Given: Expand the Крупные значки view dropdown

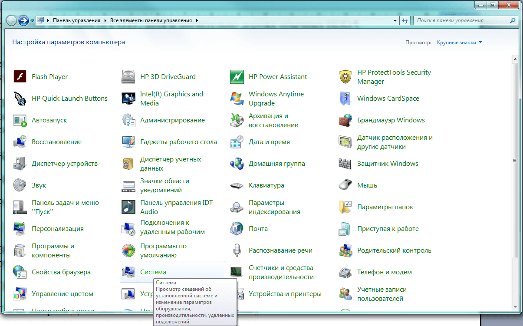Looking at the screenshot, I should (459, 43).
